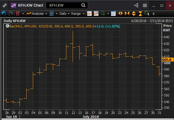Click the clock icon beside BarOHLC
The image size is (174, 120).
tap(8, 26)
